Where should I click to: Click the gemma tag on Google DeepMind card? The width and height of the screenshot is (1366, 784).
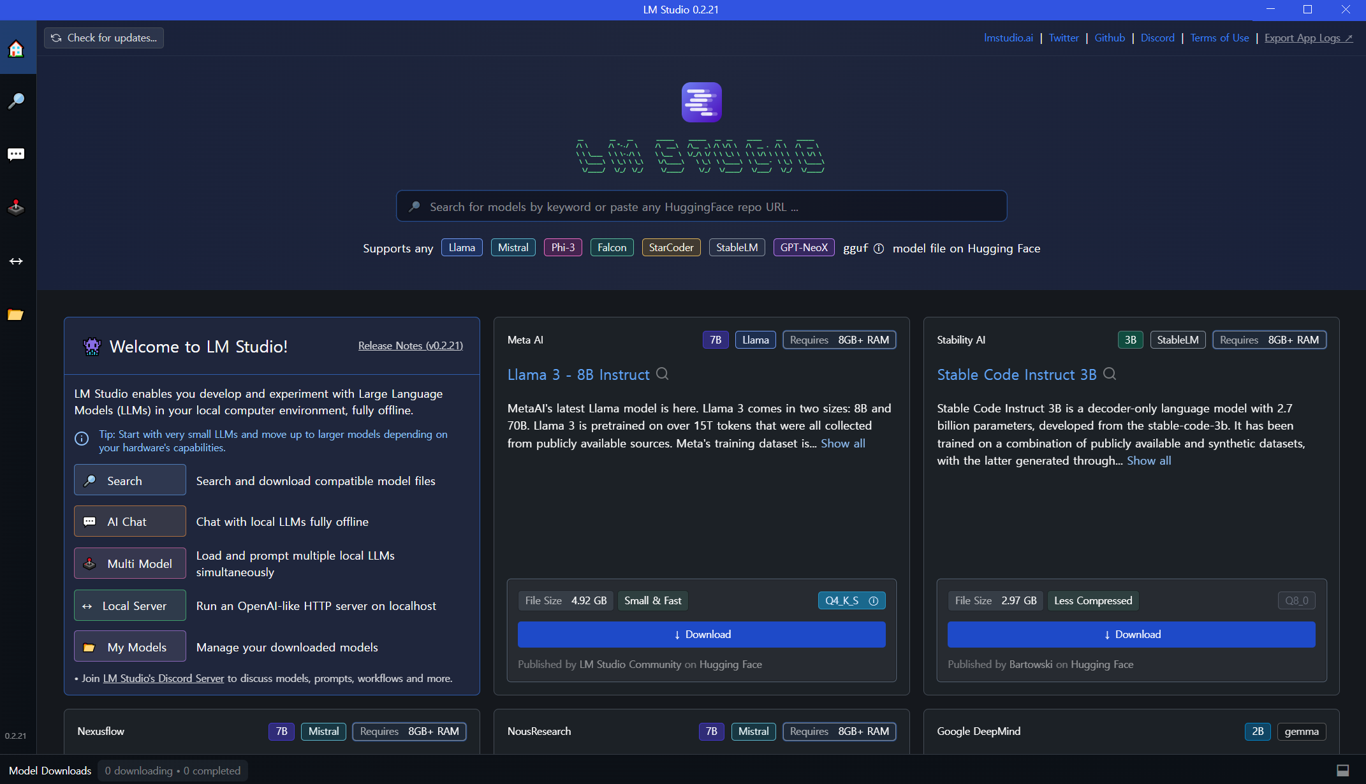pyautogui.click(x=1302, y=732)
